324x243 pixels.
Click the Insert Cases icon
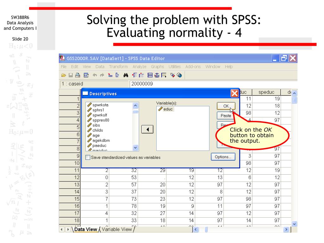point(134,75)
